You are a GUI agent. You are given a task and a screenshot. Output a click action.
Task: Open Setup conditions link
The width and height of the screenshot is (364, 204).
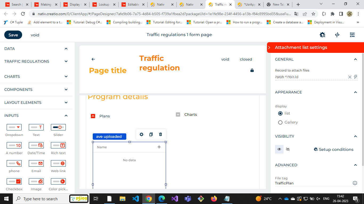(334, 150)
